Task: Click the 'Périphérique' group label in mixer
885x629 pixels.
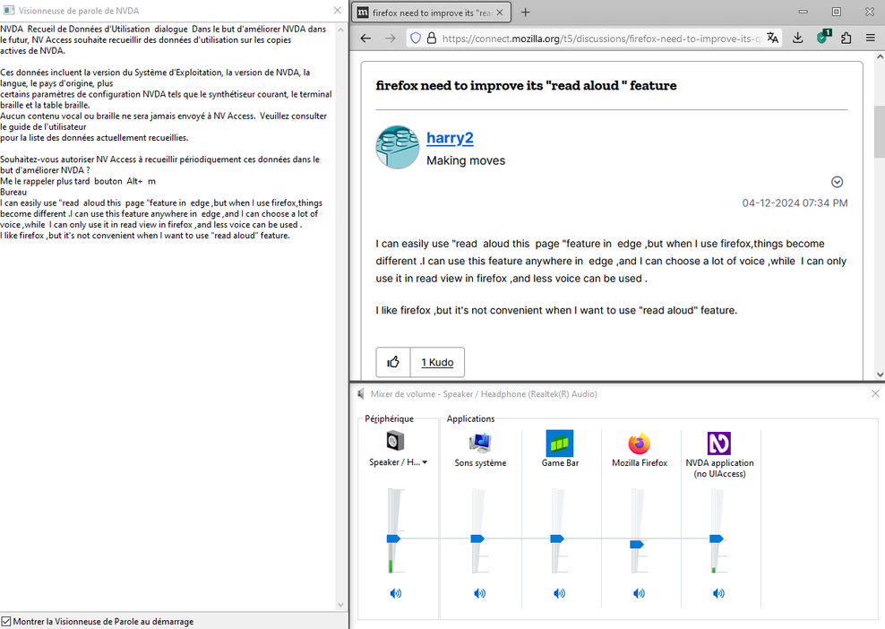Action: 389,418
